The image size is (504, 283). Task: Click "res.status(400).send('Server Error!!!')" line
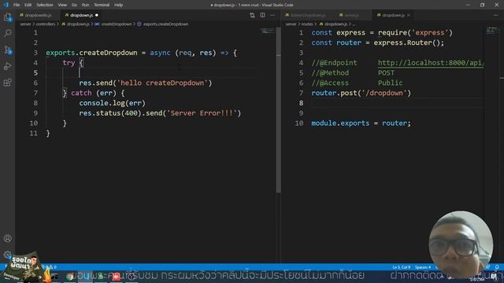click(x=160, y=113)
